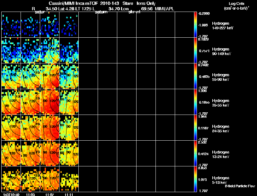Image resolution: width=257 pixels, height=196 pixels.
Task: Click the '11:03' time label
Action: (31, 195)
